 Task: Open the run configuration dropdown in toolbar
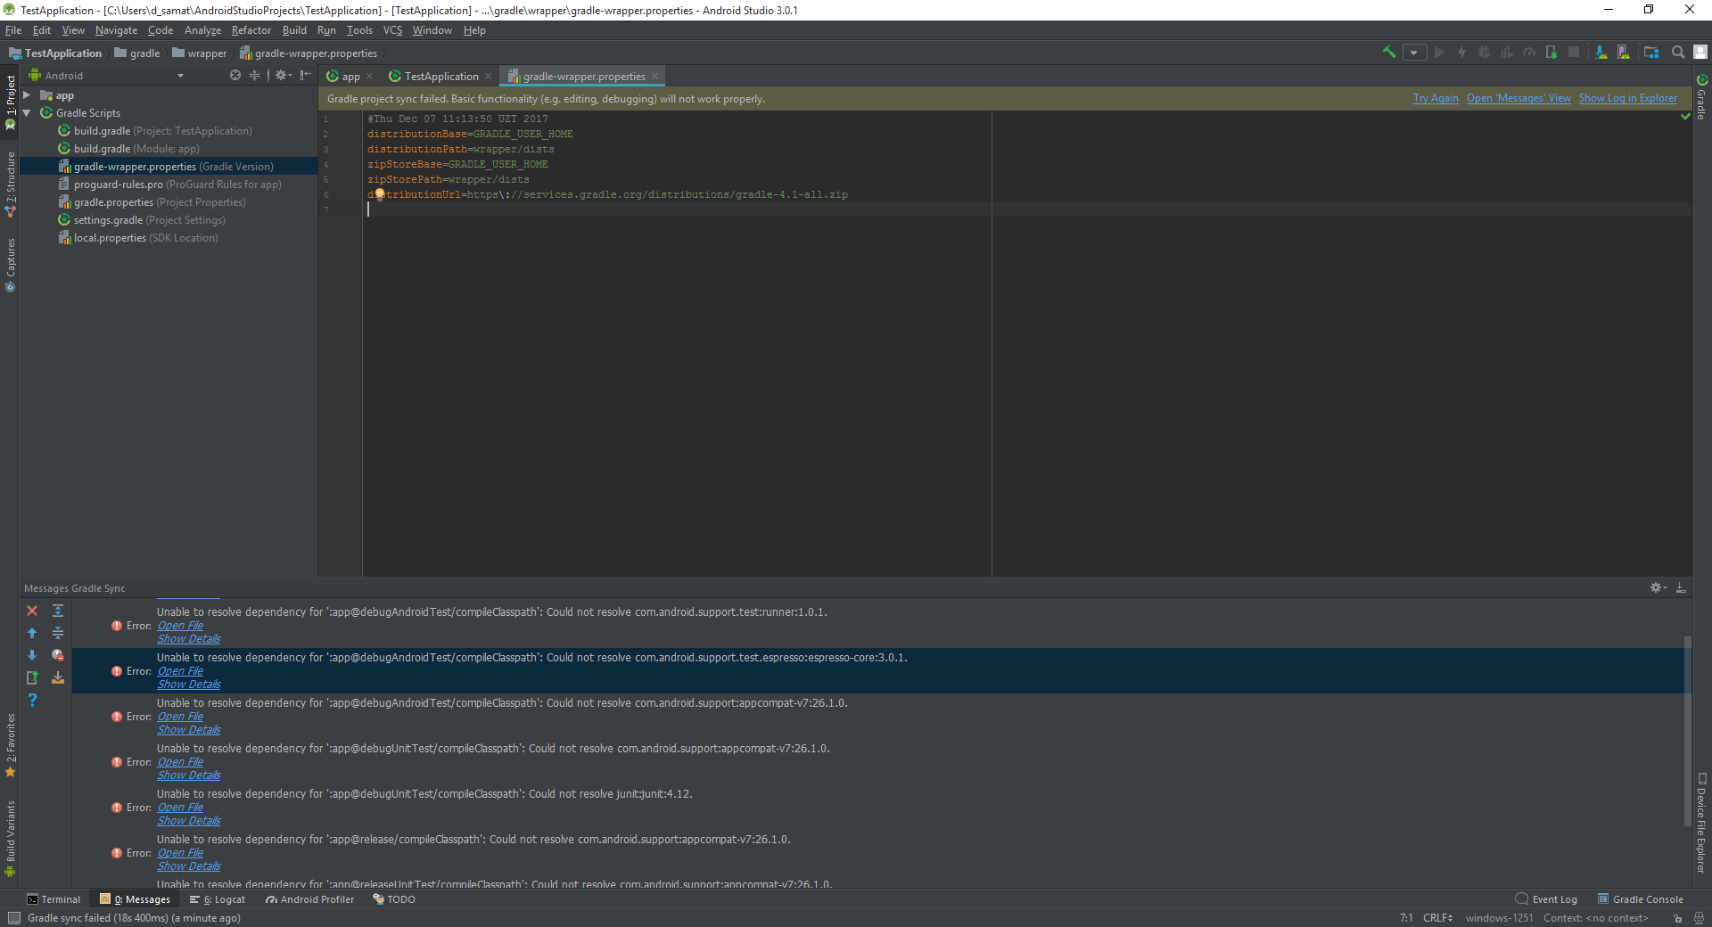(x=1414, y=53)
